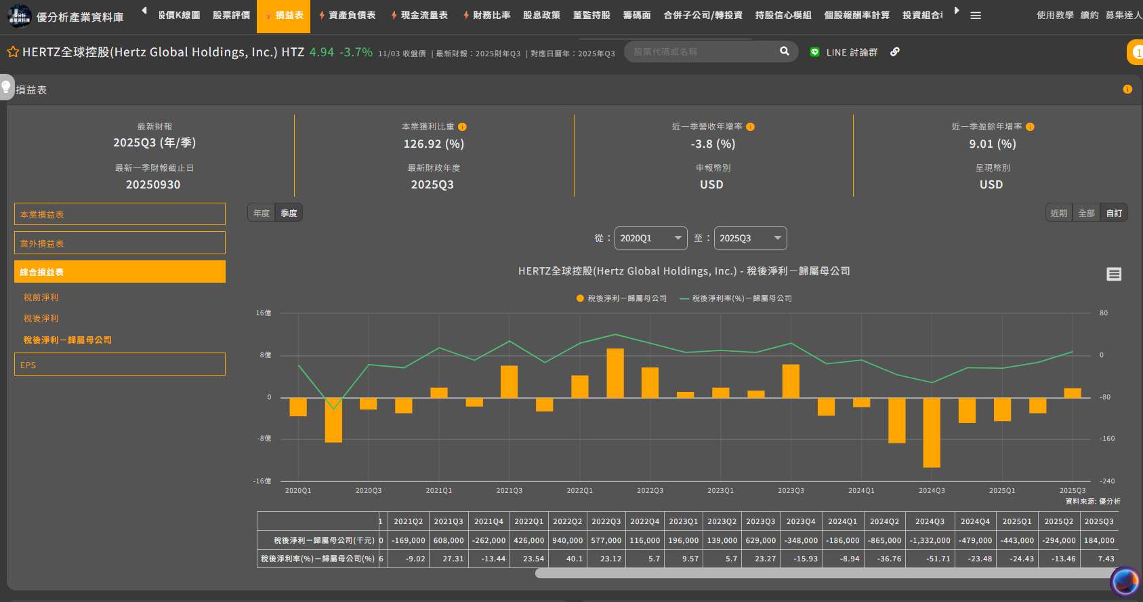Screen dimensions: 1143x602
Task: Click the 稅前淨利 link in sidebar
Action: click(x=41, y=298)
